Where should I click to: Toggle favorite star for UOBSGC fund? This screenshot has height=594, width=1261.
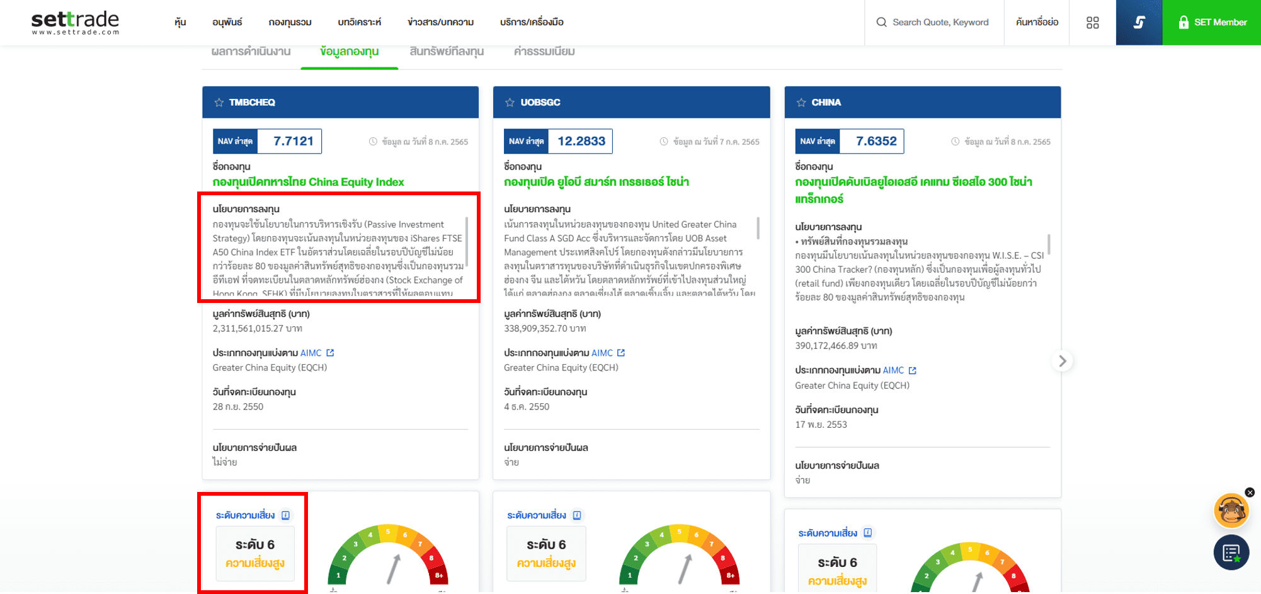pos(510,103)
